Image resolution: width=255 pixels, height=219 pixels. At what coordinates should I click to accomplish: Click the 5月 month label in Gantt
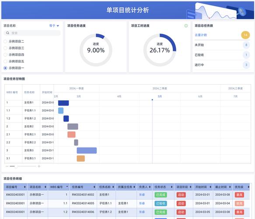[160, 96]
